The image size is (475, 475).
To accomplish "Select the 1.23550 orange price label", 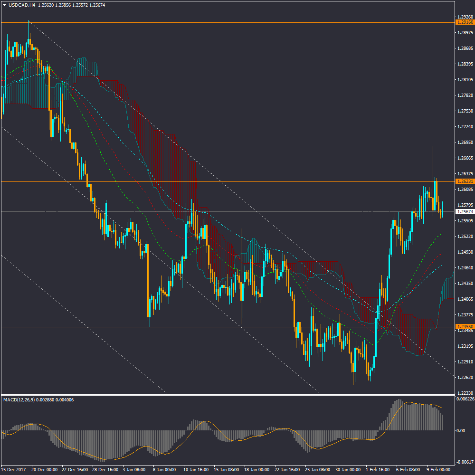I will pos(464,327).
